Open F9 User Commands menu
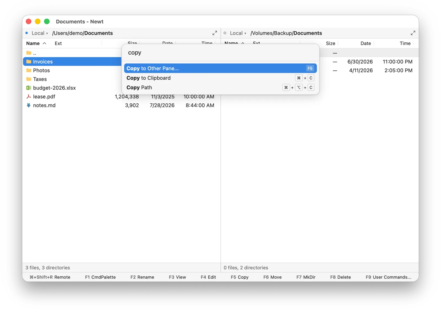 pos(388,277)
